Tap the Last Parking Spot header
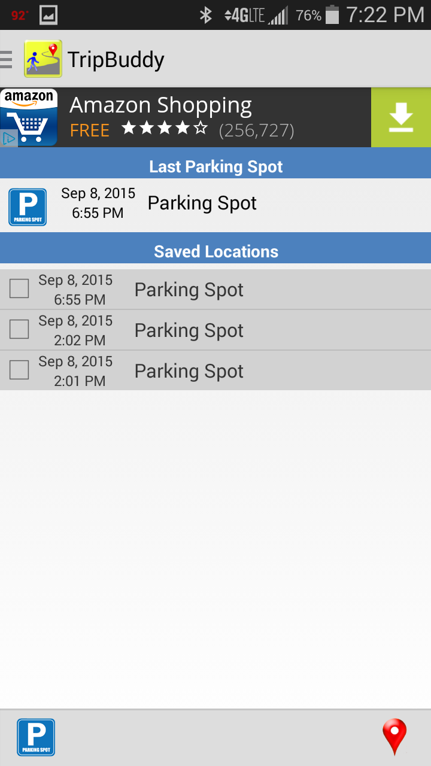 coord(215,166)
